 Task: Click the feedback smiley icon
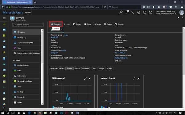click(145, 12)
